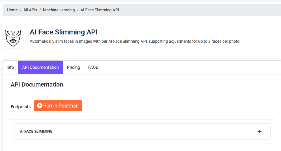Expand endpoint using the plus icon
This screenshot has height=151, width=281.
point(259,132)
